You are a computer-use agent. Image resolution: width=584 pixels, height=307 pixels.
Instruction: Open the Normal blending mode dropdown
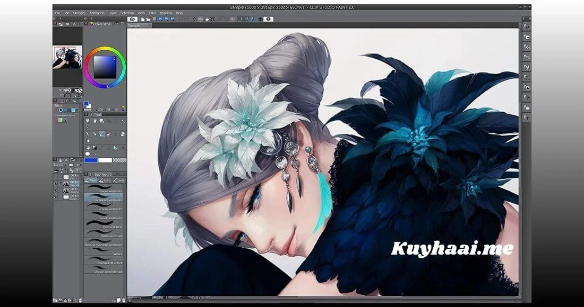(59, 165)
